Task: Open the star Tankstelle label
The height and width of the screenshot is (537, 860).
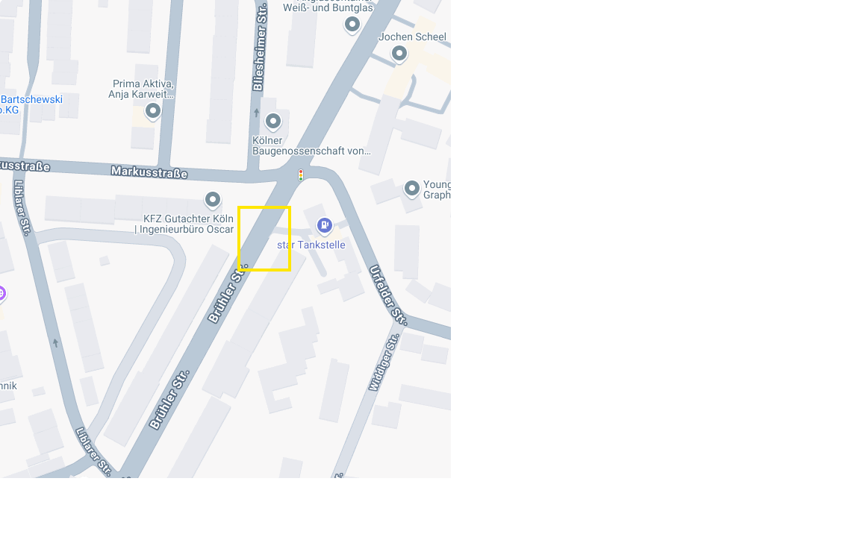Action: click(x=311, y=245)
